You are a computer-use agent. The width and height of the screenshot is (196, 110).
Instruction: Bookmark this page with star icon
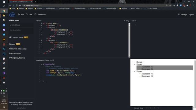(x=170, y=5)
